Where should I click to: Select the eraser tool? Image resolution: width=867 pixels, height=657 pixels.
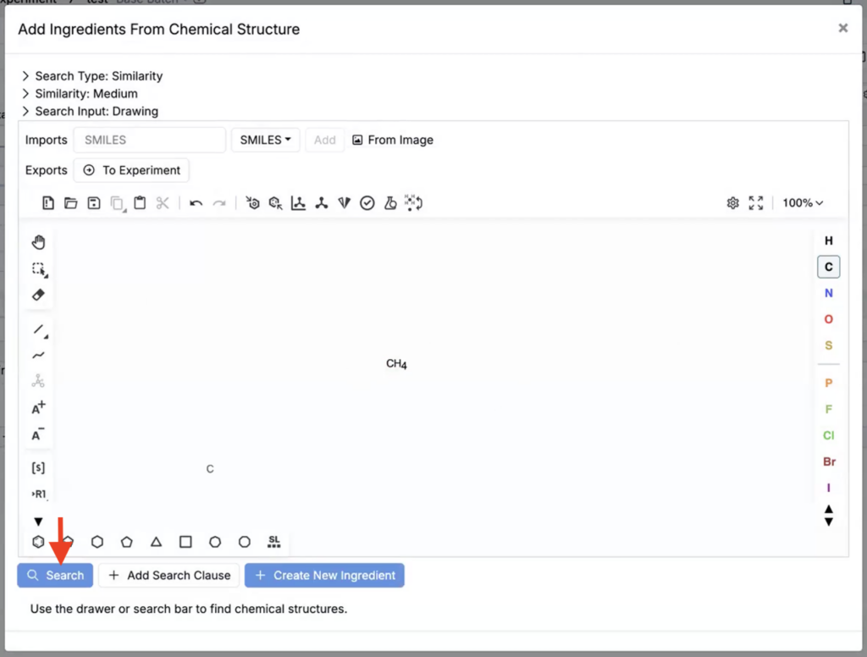click(38, 295)
